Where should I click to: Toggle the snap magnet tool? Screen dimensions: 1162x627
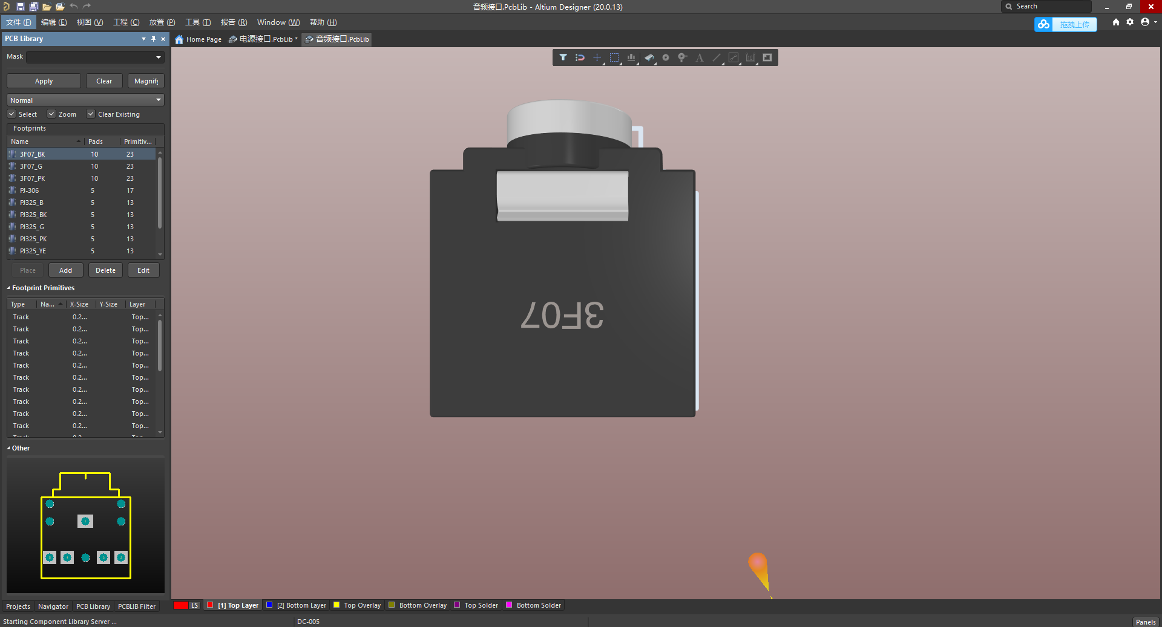(x=580, y=57)
